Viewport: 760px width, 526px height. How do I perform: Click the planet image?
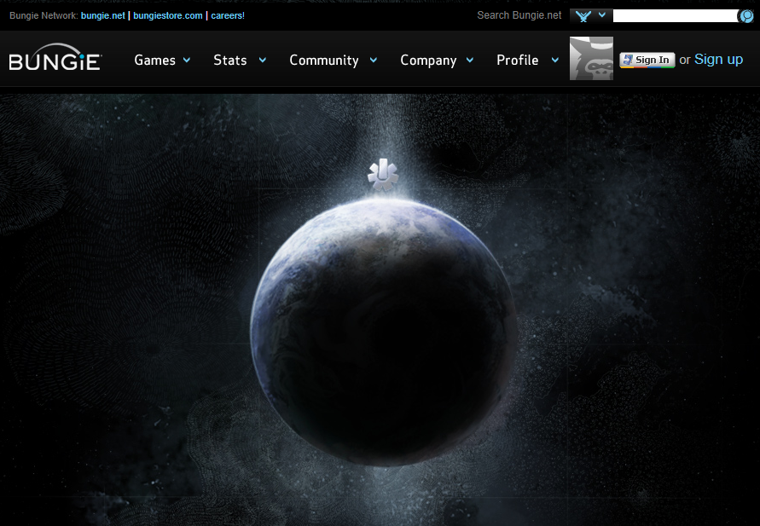384,331
